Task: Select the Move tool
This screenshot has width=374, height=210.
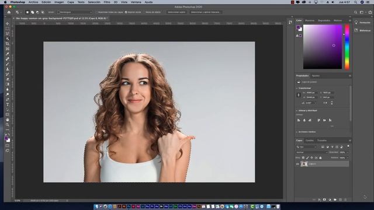Action: pos(8,23)
